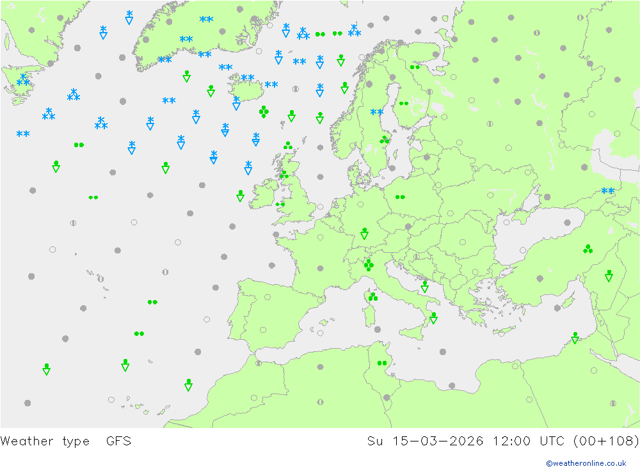Click the rain symbol north of Scotland
The image size is (640, 469).
coord(288,146)
